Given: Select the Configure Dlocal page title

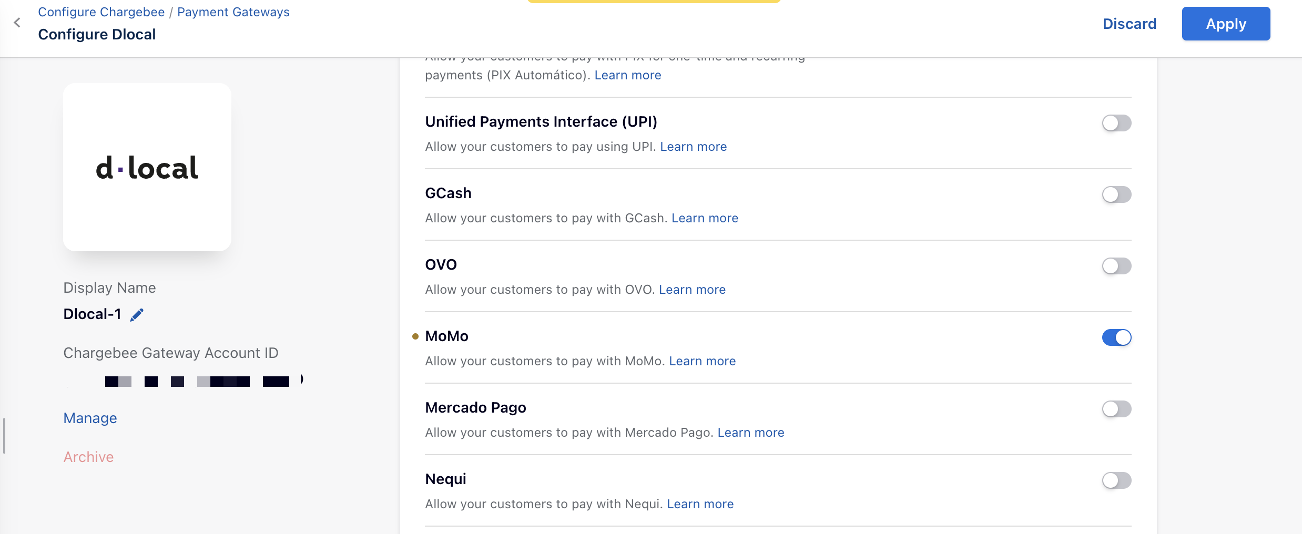Looking at the screenshot, I should pos(97,35).
